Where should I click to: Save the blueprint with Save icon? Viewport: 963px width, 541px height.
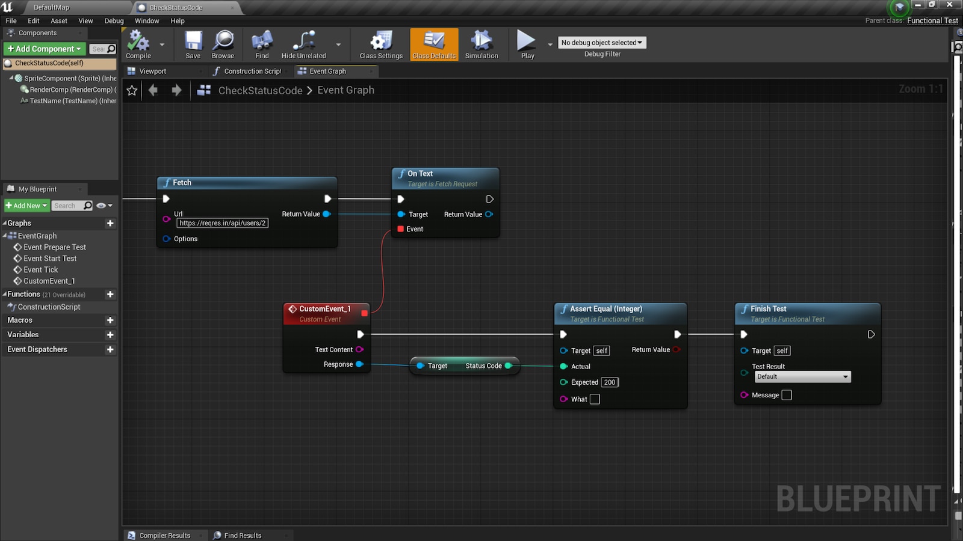pyautogui.click(x=193, y=44)
